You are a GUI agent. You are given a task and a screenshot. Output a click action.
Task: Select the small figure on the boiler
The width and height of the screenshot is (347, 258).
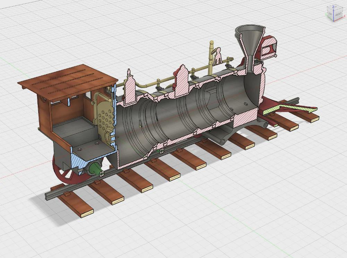coord(218,56)
